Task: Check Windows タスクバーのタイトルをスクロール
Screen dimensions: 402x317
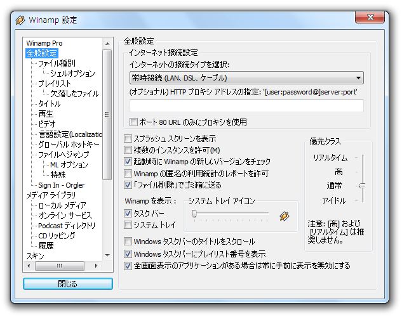Action: [x=128, y=242]
